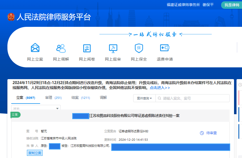Viewport: 242px width, 158px height.
Task: Focus the 请输入案名、案号 search field
Action: click(193, 98)
